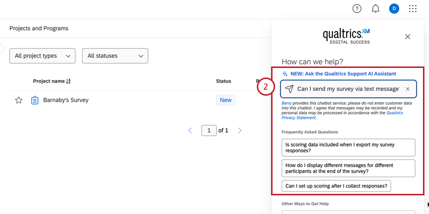Expand the All statuses dropdown
The image size is (429, 214).
click(x=115, y=56)
